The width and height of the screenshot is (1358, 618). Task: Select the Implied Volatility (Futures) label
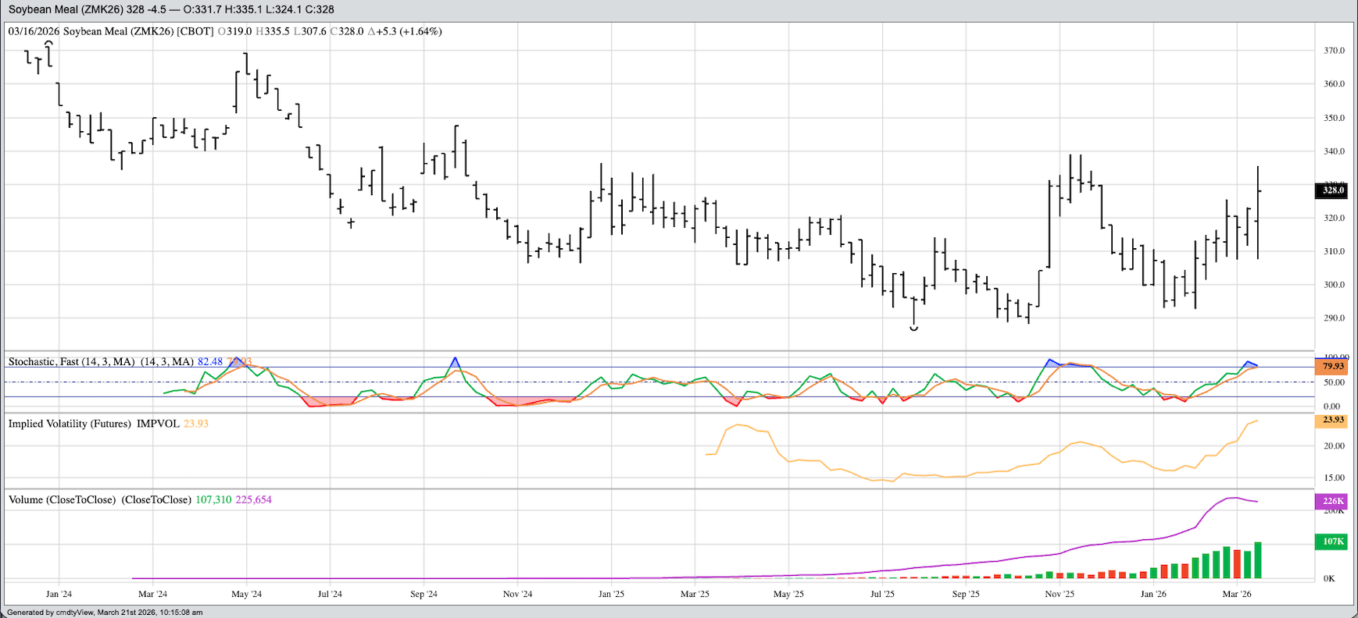pyautogui.click(x=70, y=424)
